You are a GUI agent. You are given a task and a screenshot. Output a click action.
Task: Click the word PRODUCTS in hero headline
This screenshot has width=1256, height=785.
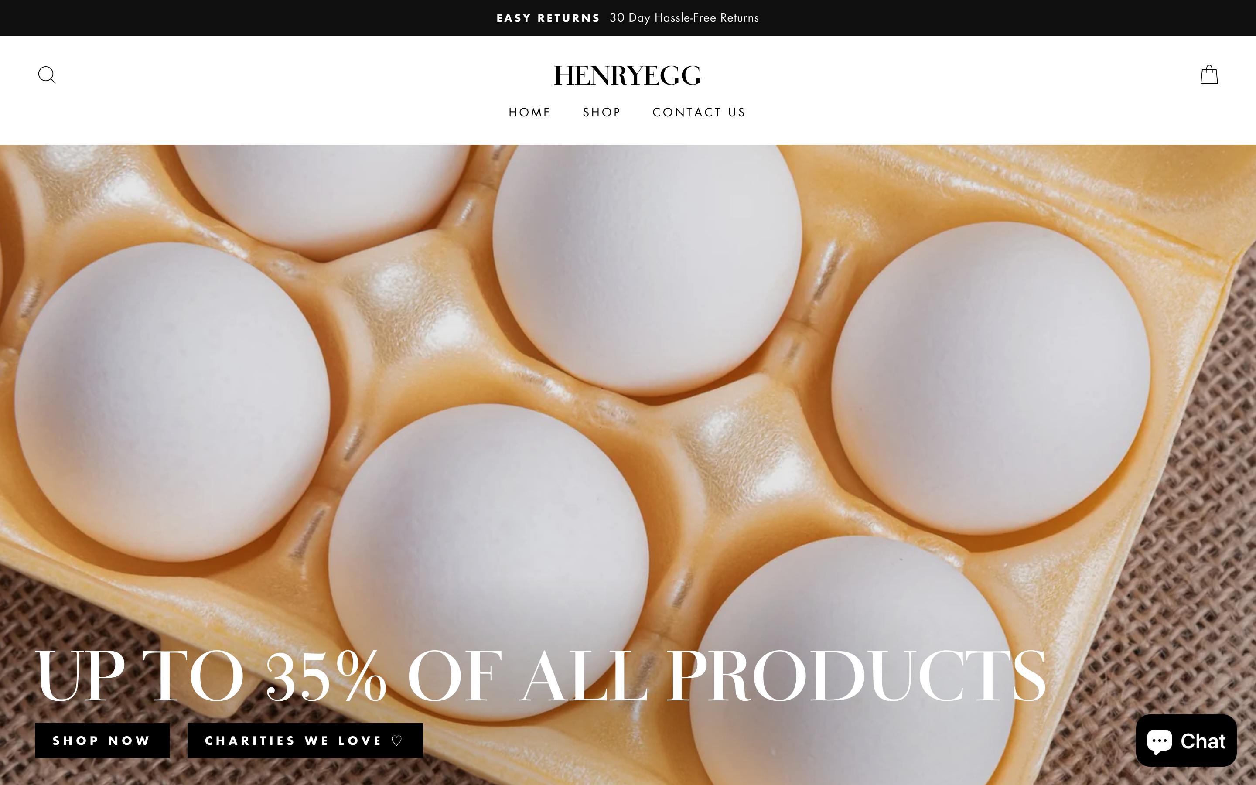click(857, 675)
